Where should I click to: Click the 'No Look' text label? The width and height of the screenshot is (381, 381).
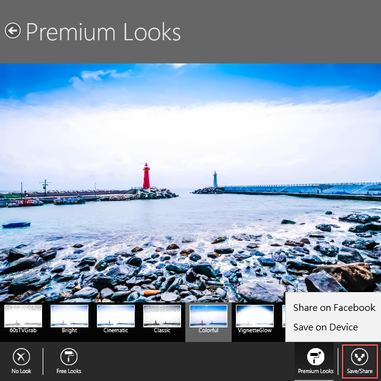pos(21,371)
